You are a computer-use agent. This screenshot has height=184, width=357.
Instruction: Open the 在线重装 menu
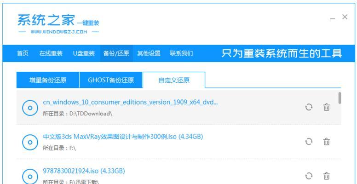[51, 53]
